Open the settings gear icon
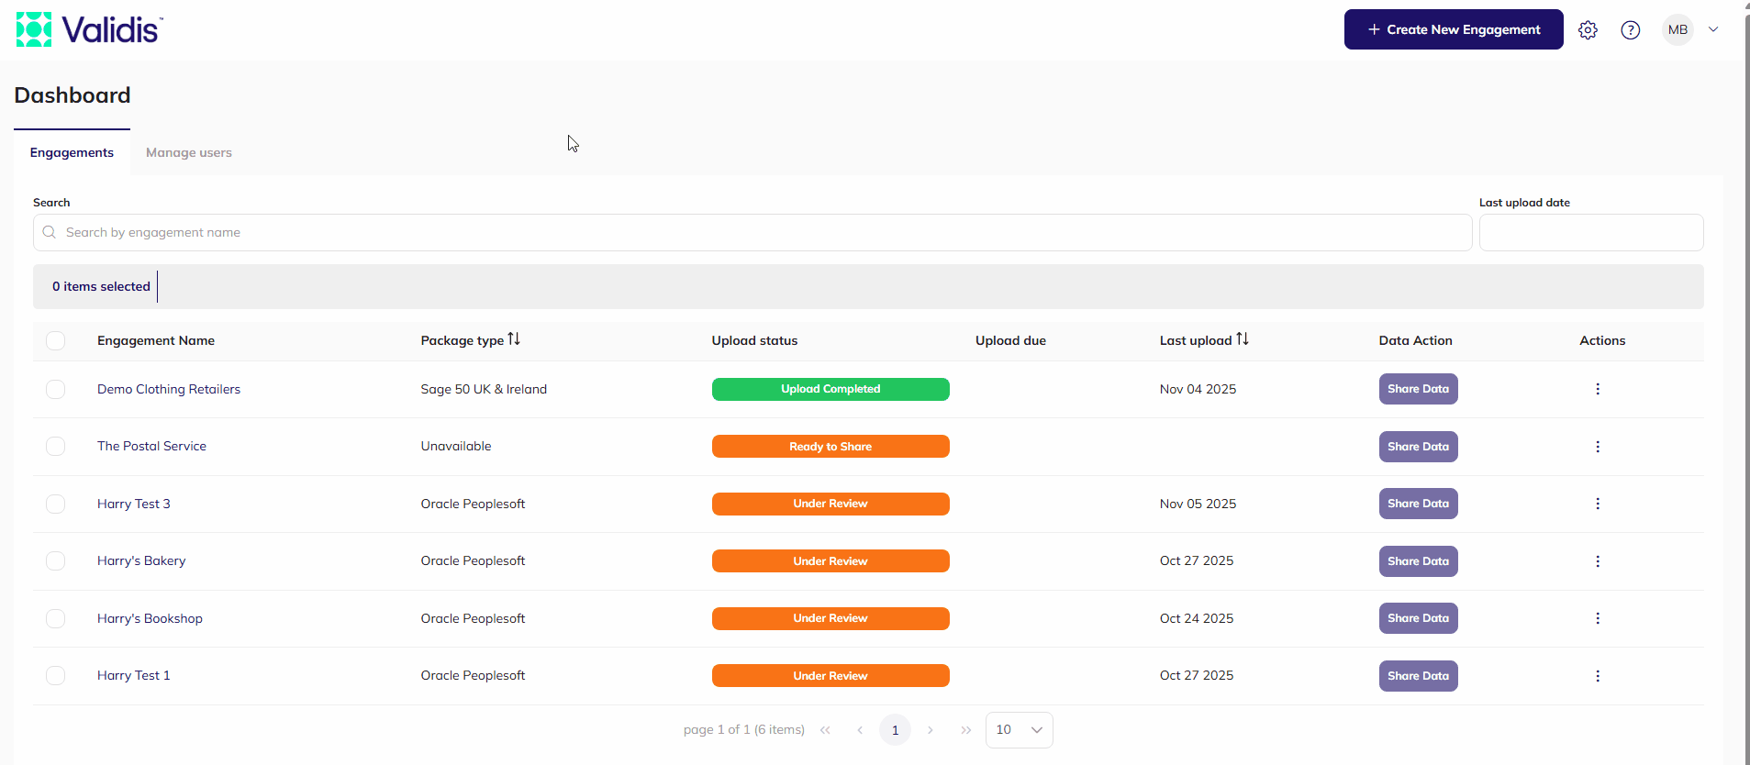This screenshot has width=1750, height=765. 1588,30
